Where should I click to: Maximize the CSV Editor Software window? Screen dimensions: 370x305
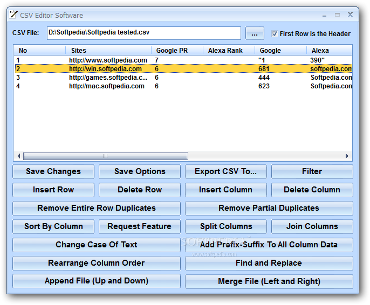click(338, 15)
